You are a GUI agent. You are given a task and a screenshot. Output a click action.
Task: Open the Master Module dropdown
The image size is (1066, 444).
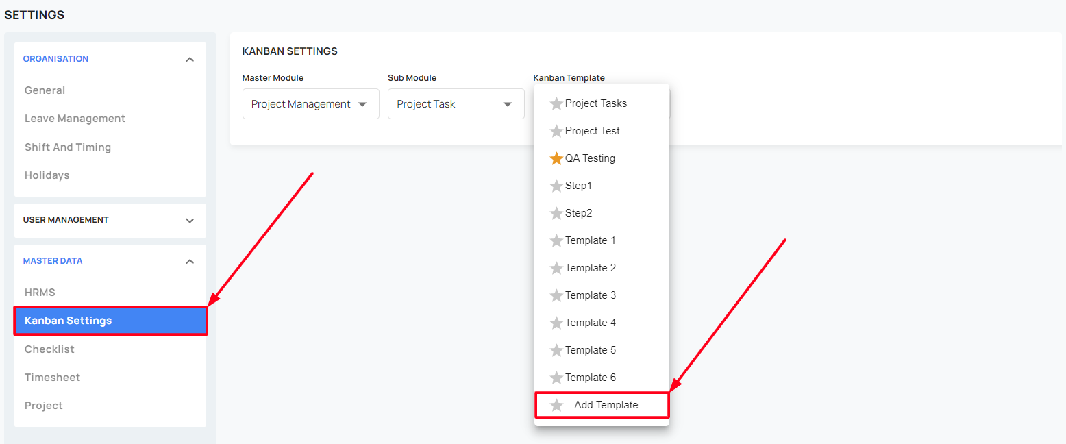(x=311, y=104)
